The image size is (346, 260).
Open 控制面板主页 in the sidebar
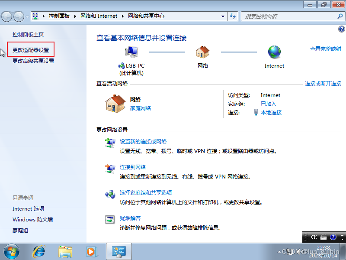point(28,35)
